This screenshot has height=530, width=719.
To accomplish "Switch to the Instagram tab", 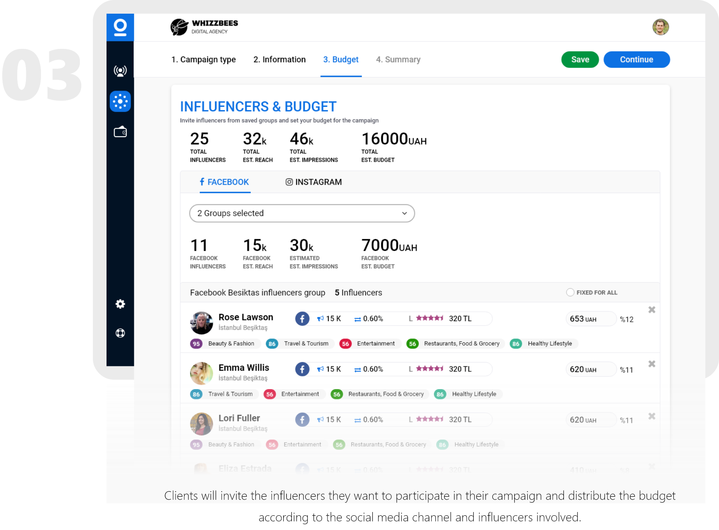I will click(x=313, y=182).
